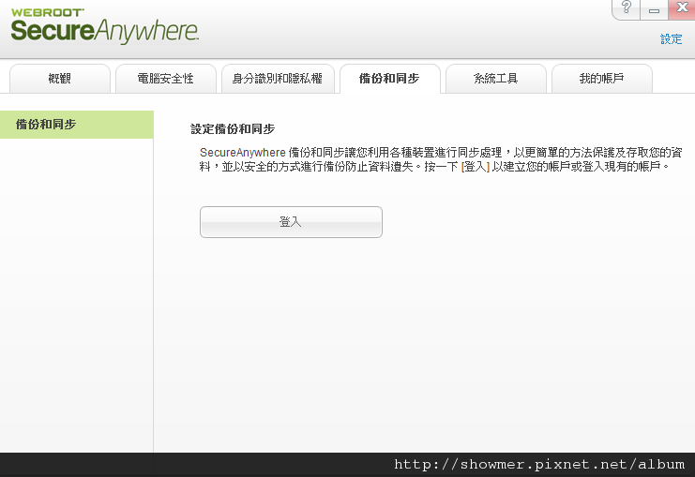Screen dimensions: 695x477
Task: Click the 登入 button
Action: point(291,222)
